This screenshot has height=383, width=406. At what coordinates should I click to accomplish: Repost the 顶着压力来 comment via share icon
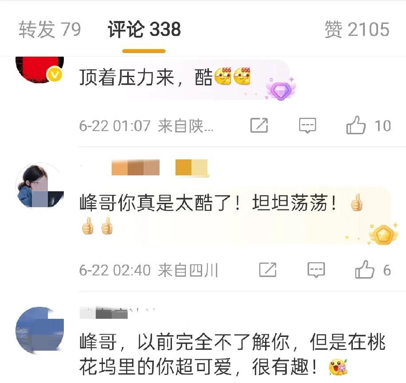[x=259, y=125]
